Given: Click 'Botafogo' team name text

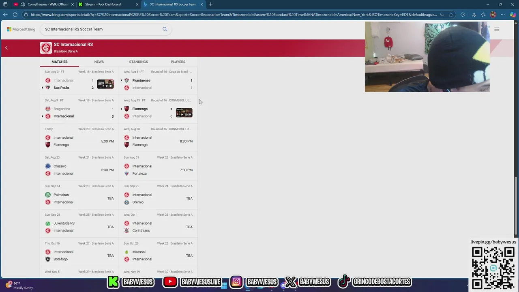Looking at the screenshot, I should 60,259.
